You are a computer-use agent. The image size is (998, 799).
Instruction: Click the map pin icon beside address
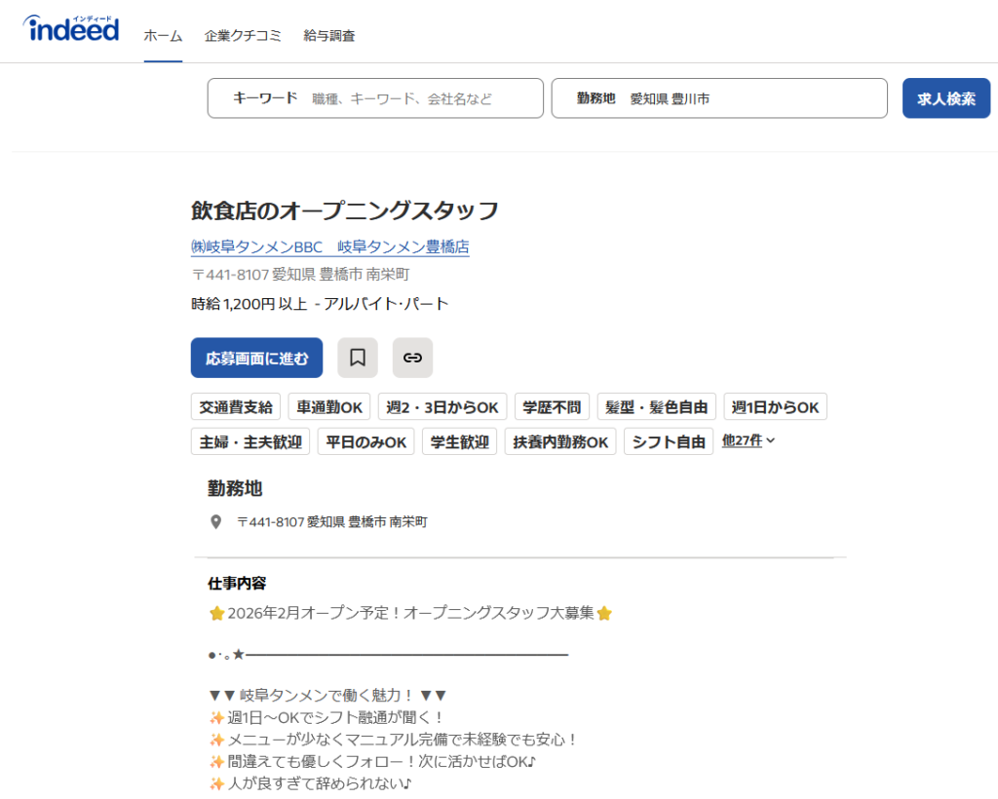[216, 522]
